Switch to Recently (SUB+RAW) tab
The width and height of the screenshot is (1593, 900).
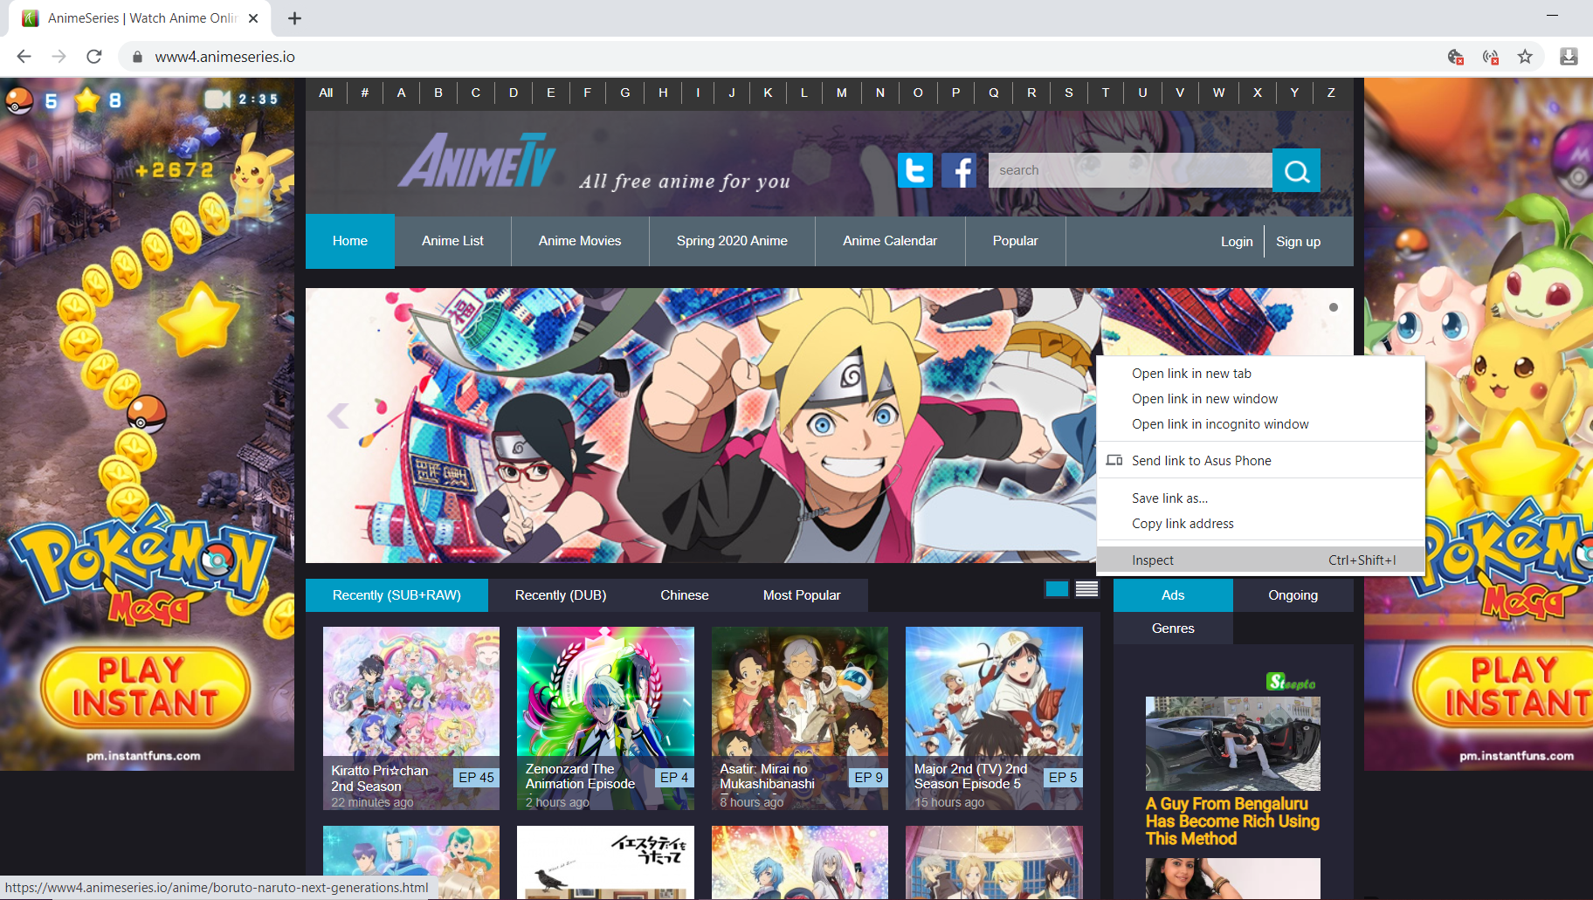click(x=397, y=595)
